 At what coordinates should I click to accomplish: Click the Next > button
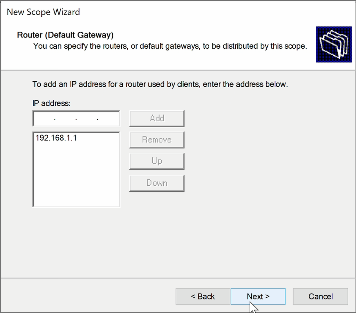tap(258, 296)
